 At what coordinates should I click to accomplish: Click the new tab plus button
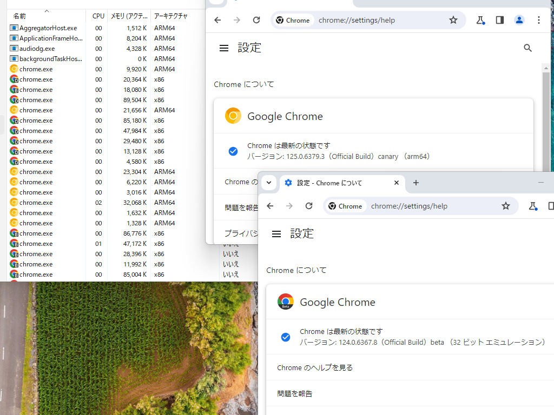[415, 183]
